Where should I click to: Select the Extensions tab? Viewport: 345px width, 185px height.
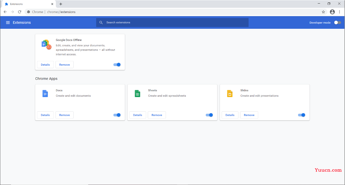(29, 4)
